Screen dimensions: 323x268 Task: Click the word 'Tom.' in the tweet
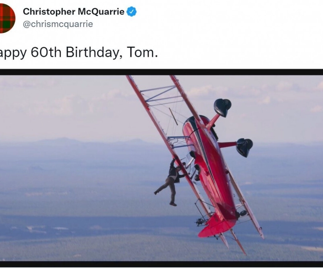tap(143, 52)
